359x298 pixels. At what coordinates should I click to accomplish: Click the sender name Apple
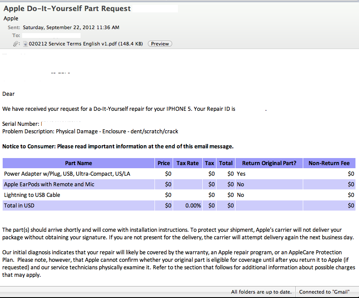click(x=11, y=18)
